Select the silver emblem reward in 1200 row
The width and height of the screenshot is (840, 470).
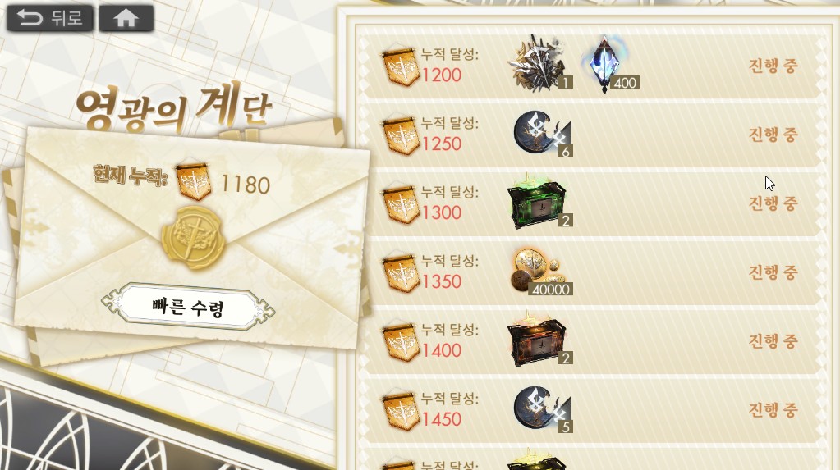tap(539, 62)
